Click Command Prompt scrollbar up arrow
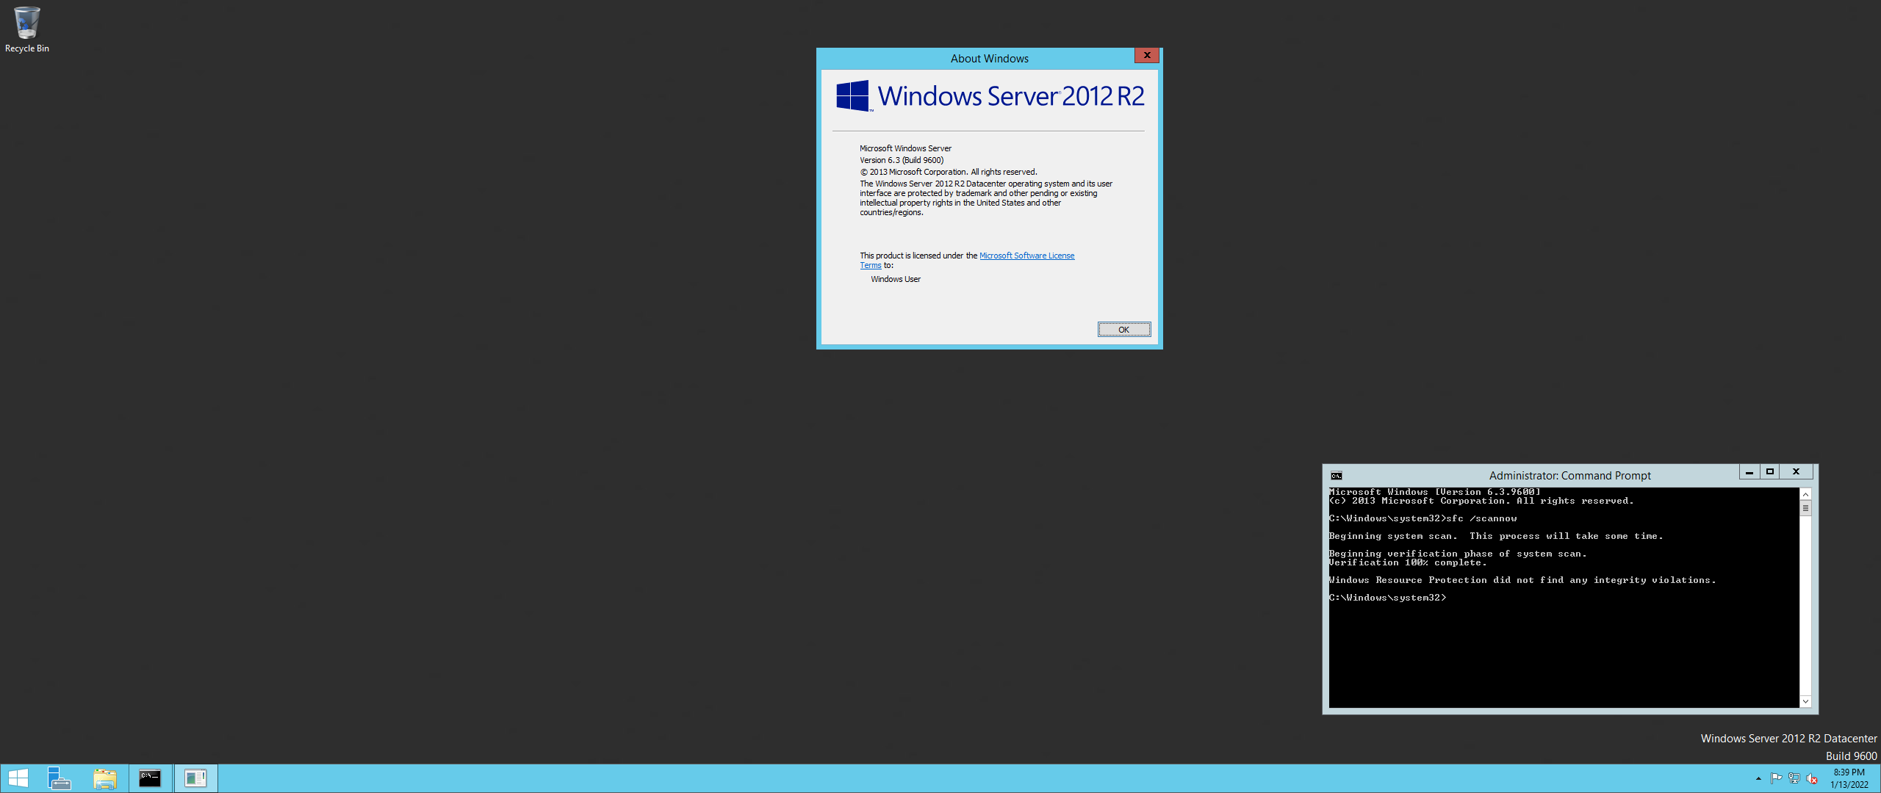Viewport: 1881px width, 793px height. click(1805, 494)
